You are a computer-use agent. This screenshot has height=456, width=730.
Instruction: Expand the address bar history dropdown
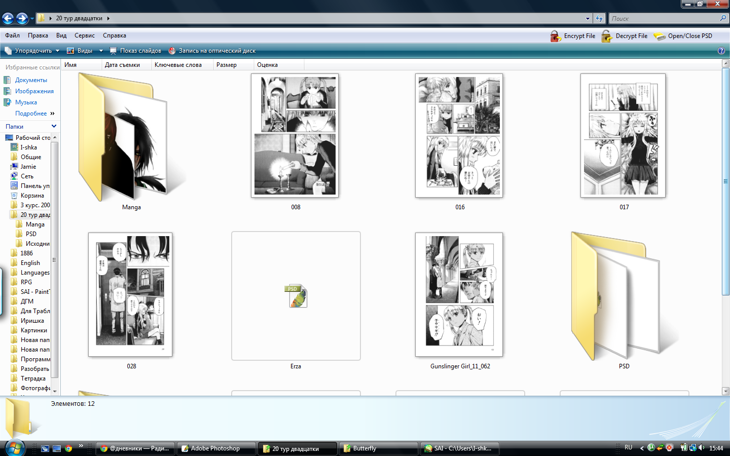tap(588, 18)
